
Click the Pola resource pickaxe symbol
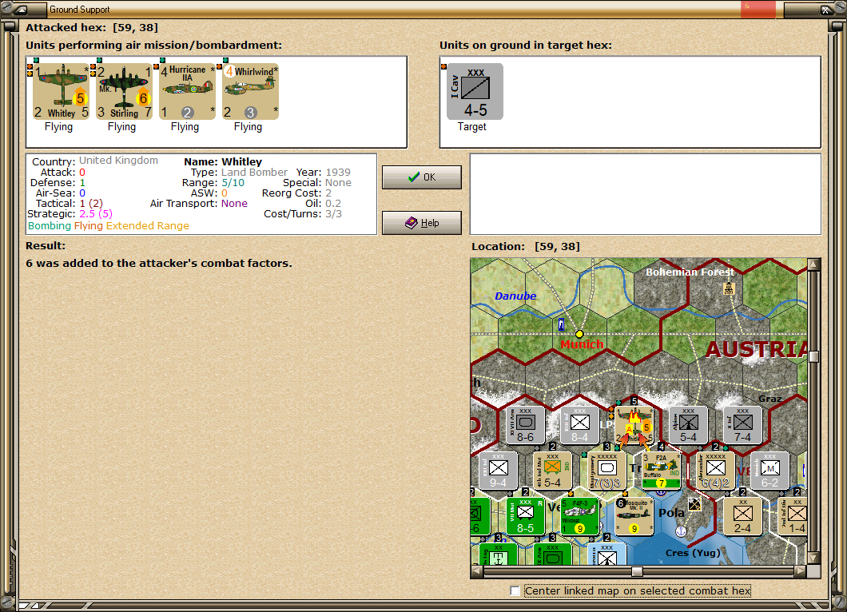tap(694, 504)
